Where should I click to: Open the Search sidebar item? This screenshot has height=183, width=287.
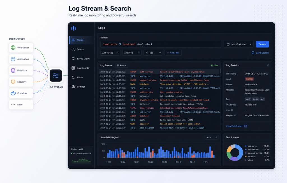click(x=81, y=49)
